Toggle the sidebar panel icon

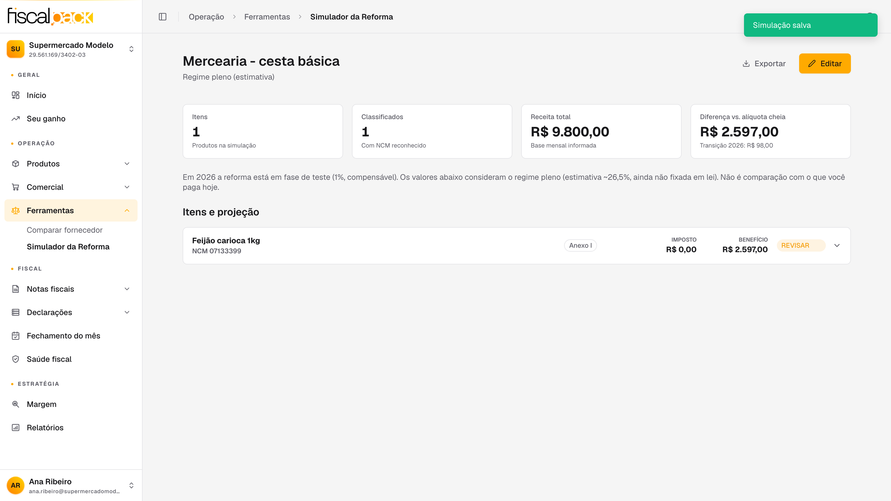(x=163, y=17)
